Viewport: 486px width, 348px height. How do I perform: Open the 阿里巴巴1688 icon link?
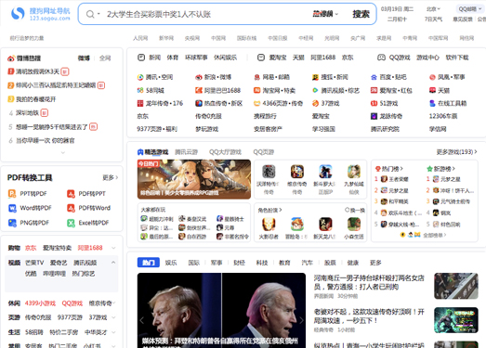[x=199, y=90]
